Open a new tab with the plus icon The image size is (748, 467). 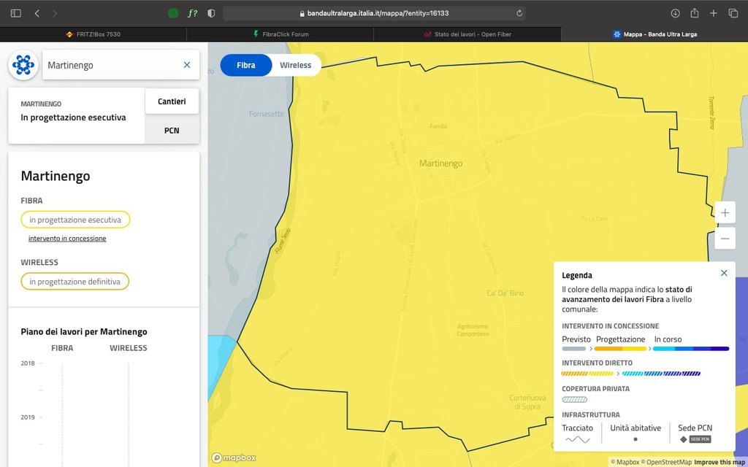point(714,13)
